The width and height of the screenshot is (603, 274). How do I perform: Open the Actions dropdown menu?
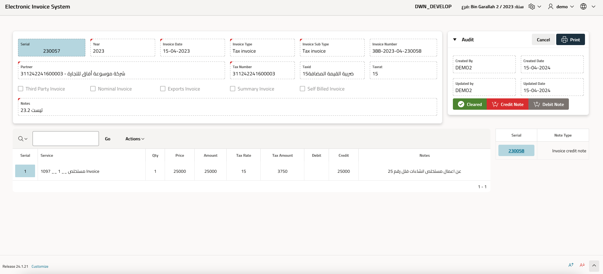coord(135,139)
